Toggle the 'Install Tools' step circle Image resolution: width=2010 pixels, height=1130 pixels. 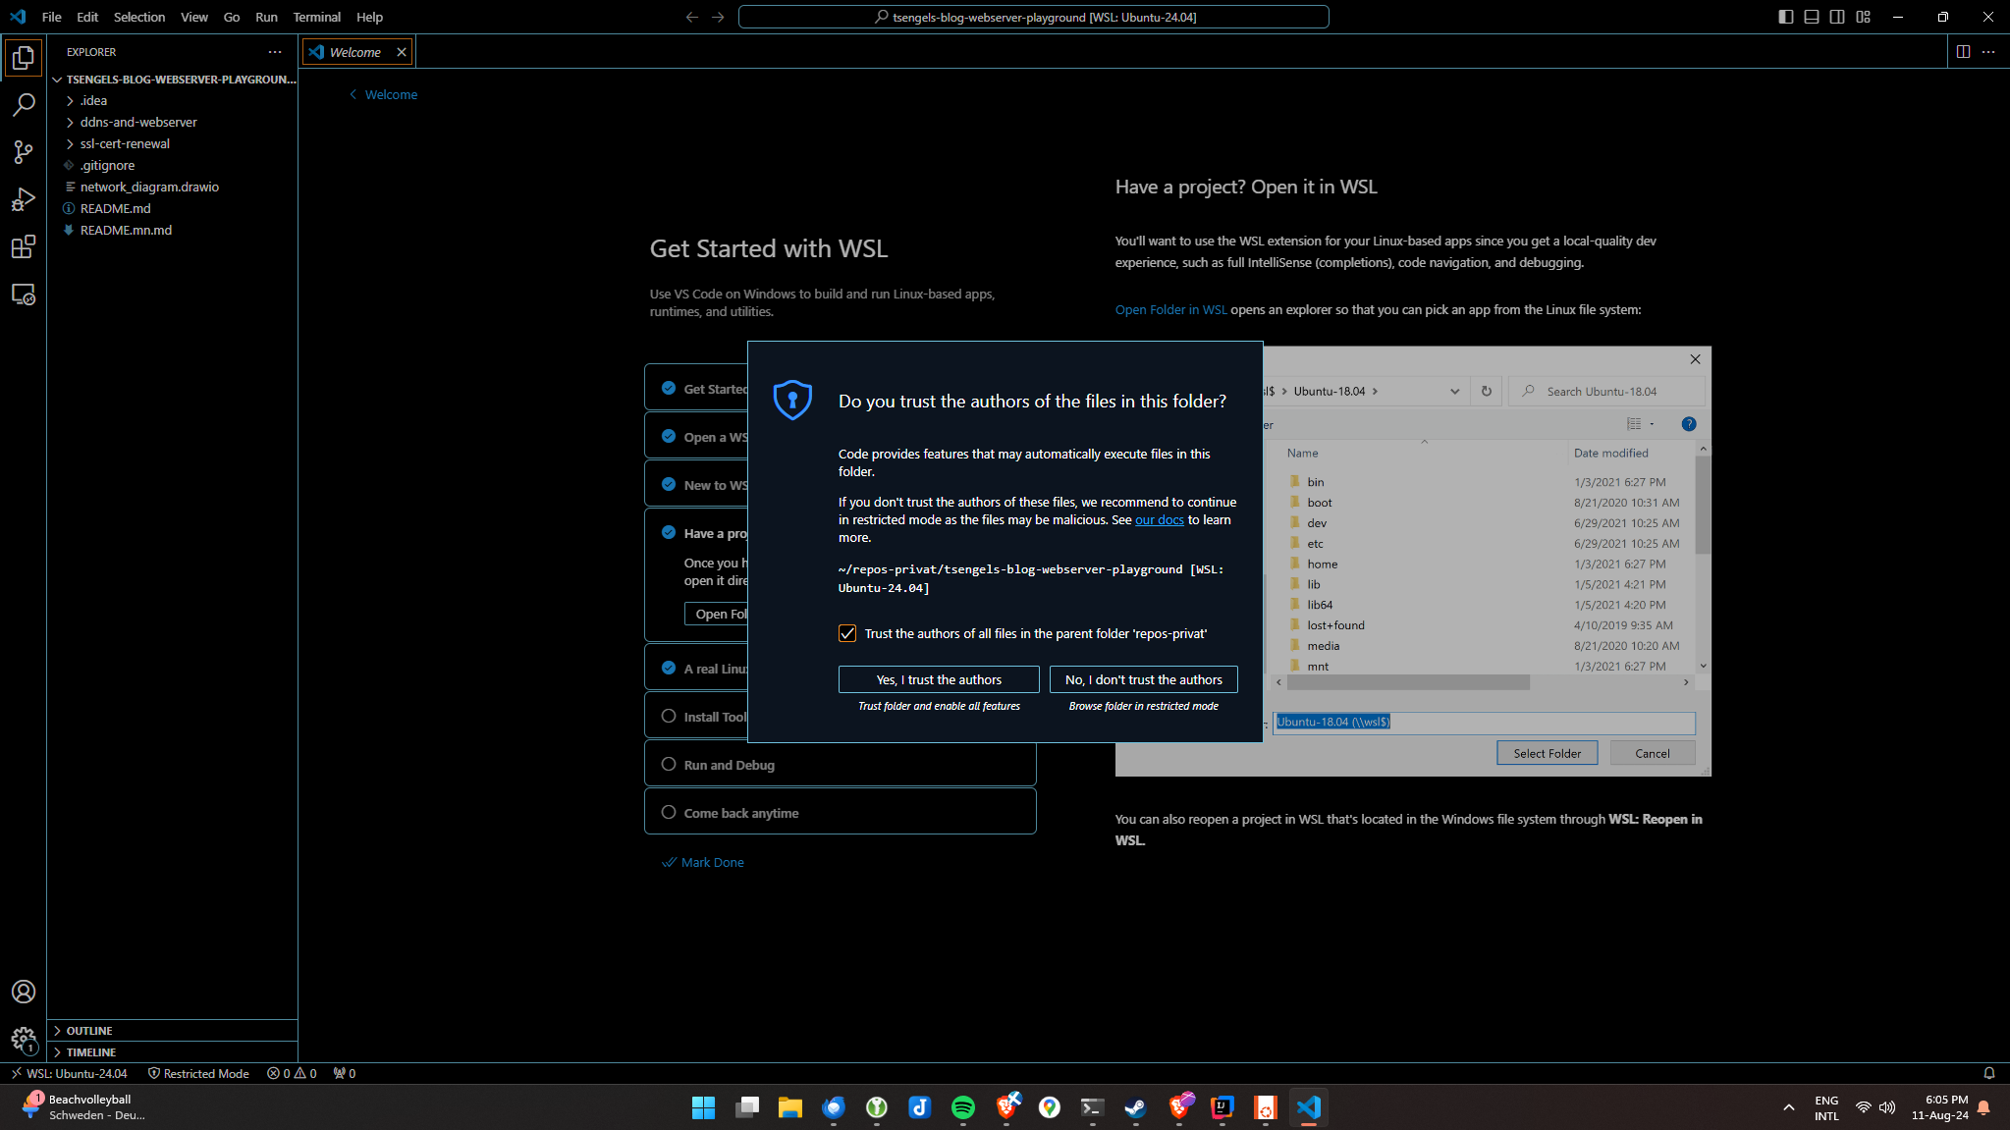[x=669, y=717]
